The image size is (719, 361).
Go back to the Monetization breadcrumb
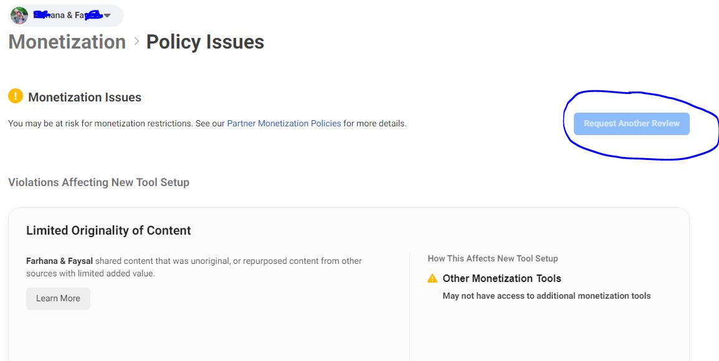[67, 42]
